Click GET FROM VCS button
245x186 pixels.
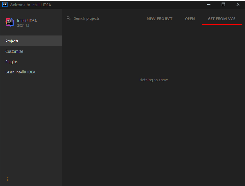click(222, 19)
